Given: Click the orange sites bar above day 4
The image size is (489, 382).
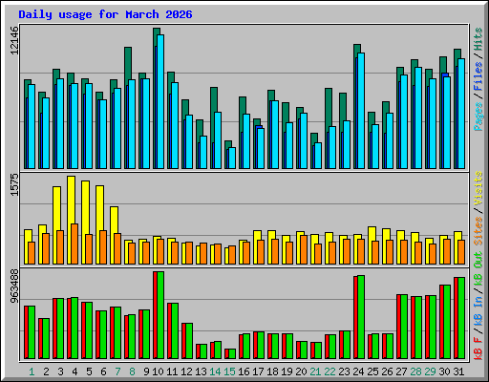Looking at the screenshot, I should pos(74,244).
